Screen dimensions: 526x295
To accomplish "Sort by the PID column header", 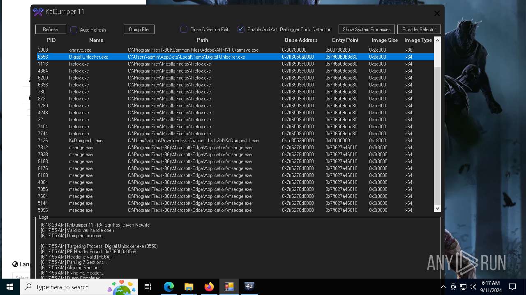I will tap(51, 40).
